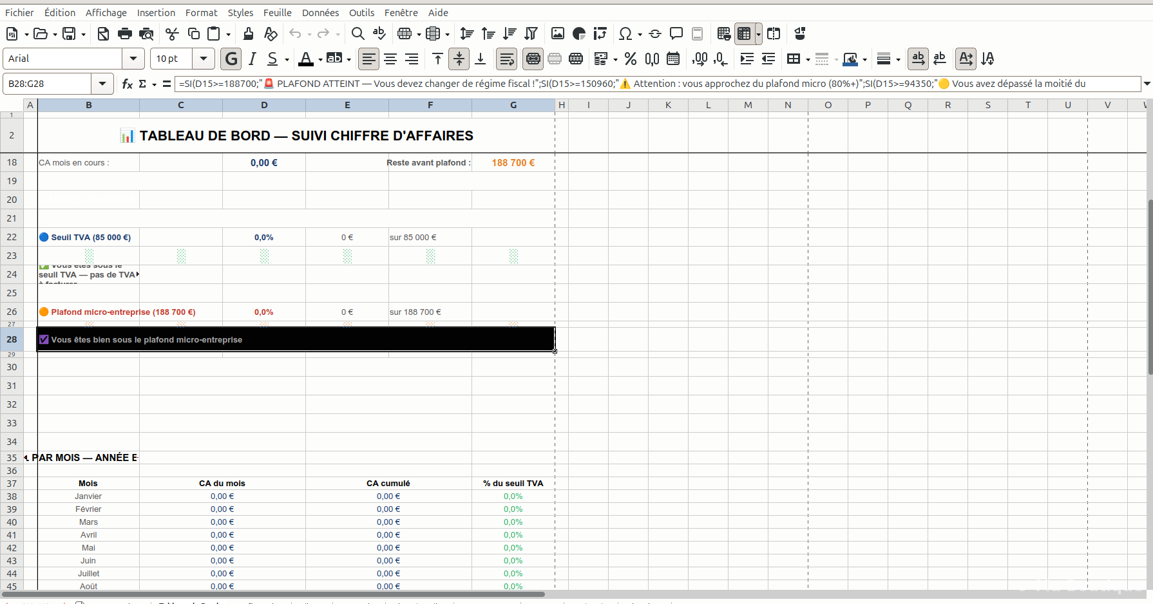The image size is (1153, 604).
Task: Insert Image icon
Action: 558,33
